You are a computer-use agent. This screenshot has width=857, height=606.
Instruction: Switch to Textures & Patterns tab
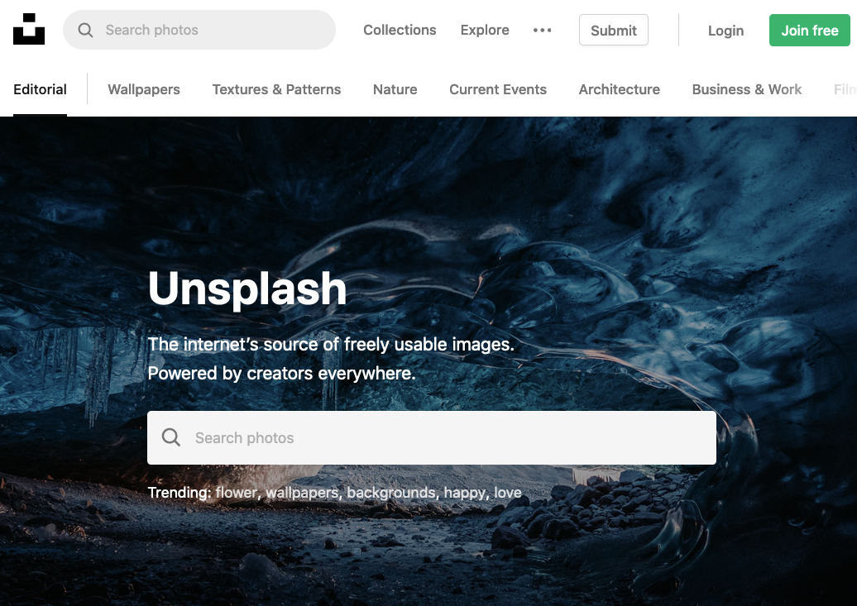pyautogui.click(x=276, y=89)
